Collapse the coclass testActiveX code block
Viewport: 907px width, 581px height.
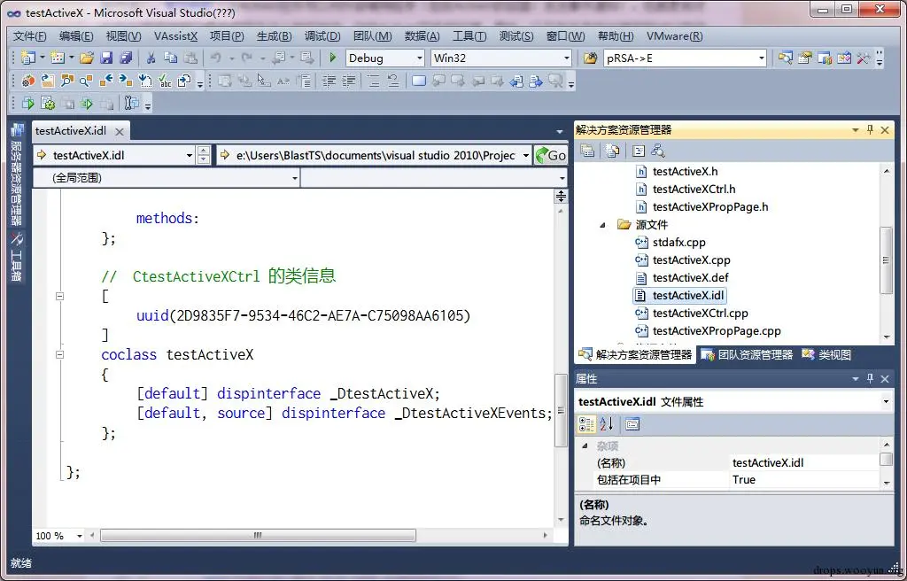[x=59, y=355]
